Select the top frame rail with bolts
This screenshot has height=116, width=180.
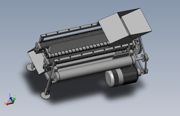pos(70,30)
